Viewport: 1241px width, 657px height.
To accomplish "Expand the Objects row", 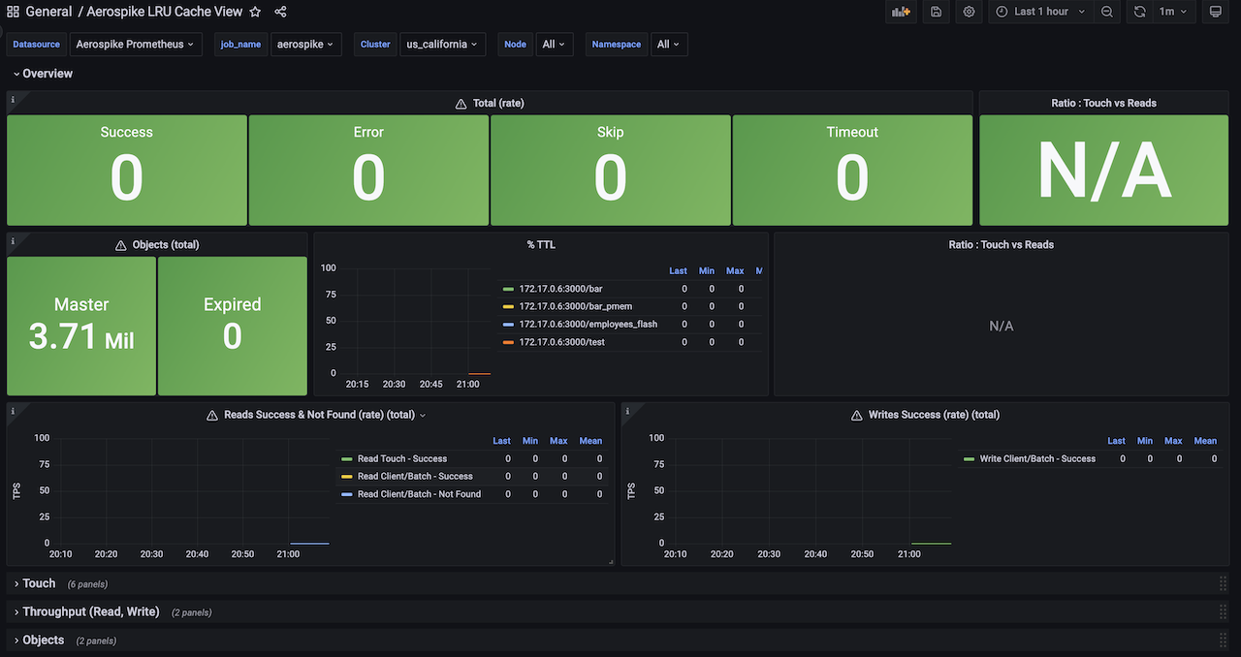I will [39, 641].
